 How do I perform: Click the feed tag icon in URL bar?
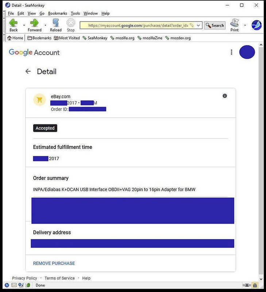[192, 25]
